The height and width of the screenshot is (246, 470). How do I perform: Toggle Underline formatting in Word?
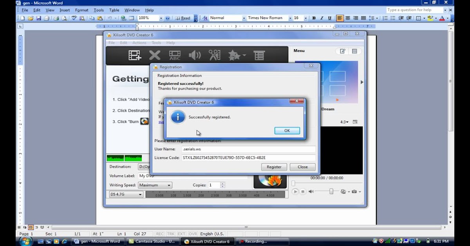pos(329,18)
